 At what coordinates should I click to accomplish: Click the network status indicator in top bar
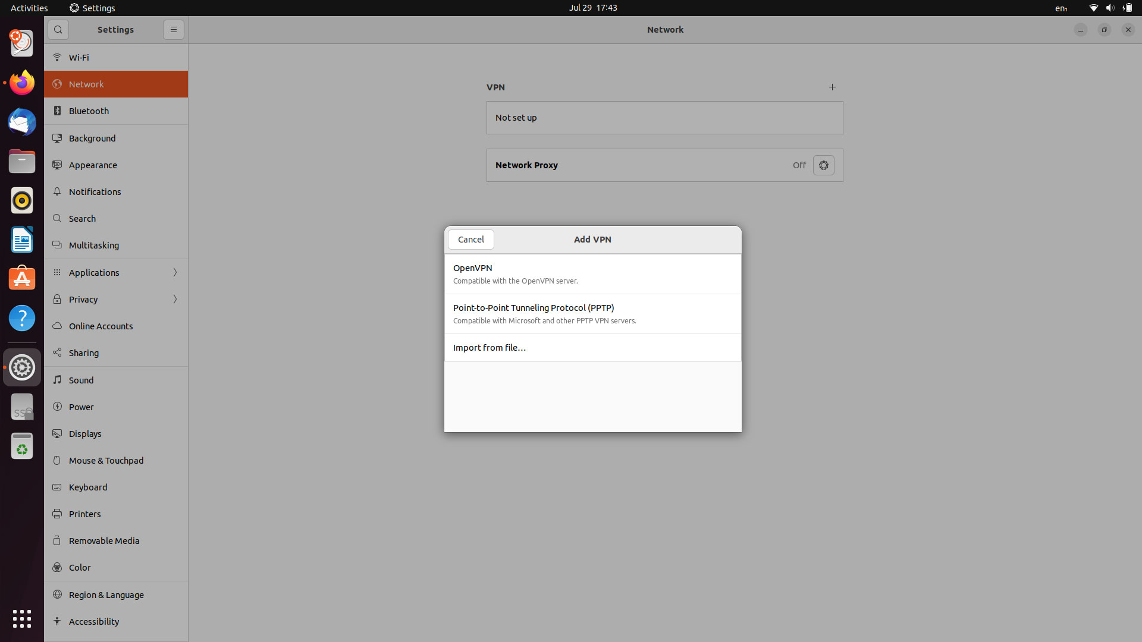click(1093, 8)
